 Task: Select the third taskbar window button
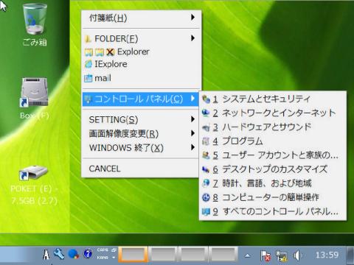pos(193,255)
